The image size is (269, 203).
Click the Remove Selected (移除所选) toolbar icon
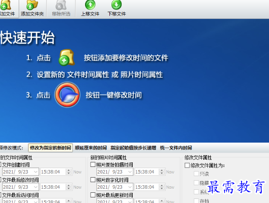pos(61,5)
